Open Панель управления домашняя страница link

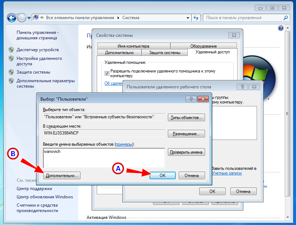[x=38, y=35]
